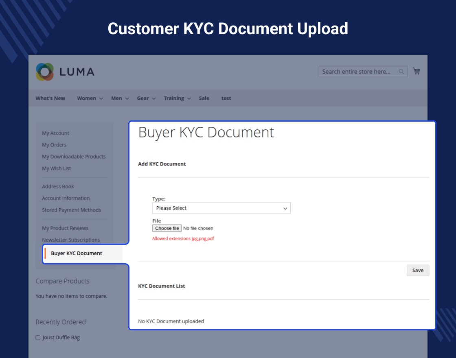Click the search magnifier icon
The image size is (456, 358).
click(x=401, y=72)
